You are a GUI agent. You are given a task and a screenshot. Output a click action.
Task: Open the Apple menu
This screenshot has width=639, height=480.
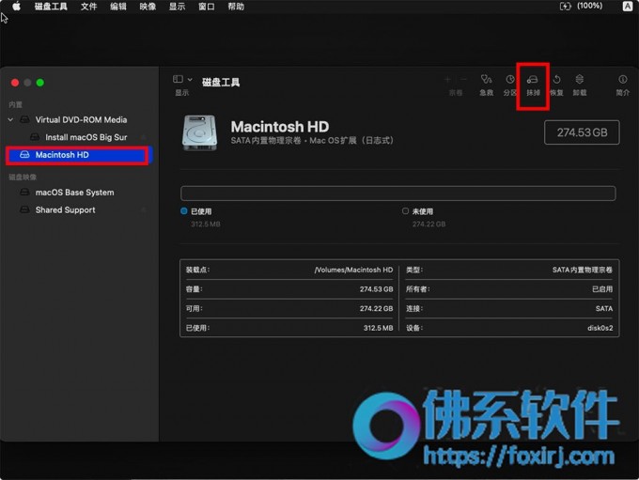[16, 7]
